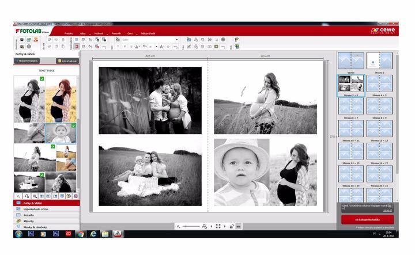Image resolution: width=415 pixels, height=255 pixels.
Task: Open the Produkty menu
Action: point(69,33)
